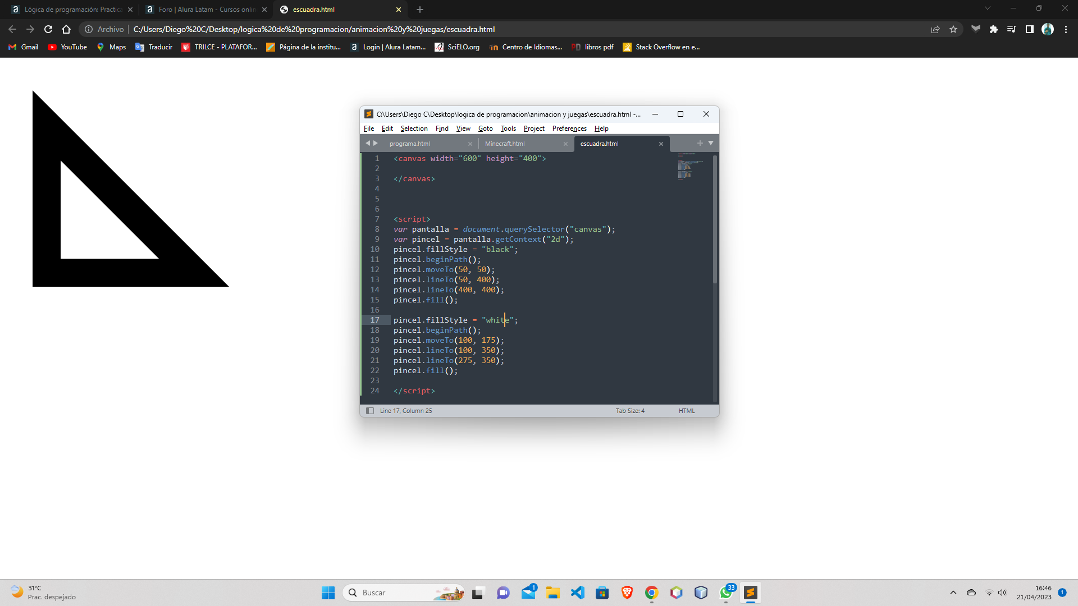Screen dimensions: 1078x606
Task: Open Mail app from taskbar
Action: (528, 593)
